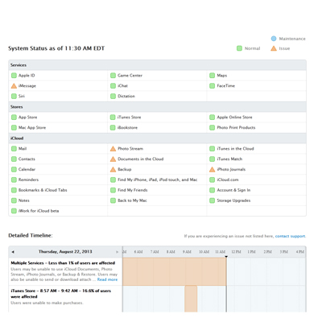Click the Account & Sign In label

pyautogui.click(x=233, y=190)
